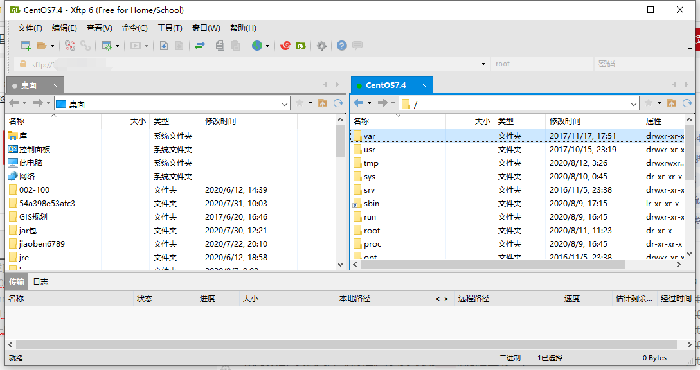Refresh the remote CentOS7.4 pane
Image resolution: width=700 pixels, height=370 pixels.
pyautogui.click(x=687, y=103)
